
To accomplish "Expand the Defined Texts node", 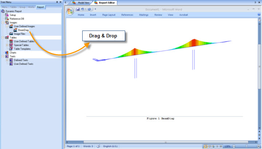I will [7, 60].
